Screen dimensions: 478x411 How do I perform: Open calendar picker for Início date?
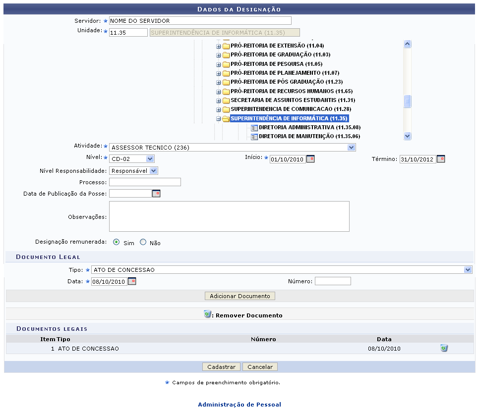[310, 159]
